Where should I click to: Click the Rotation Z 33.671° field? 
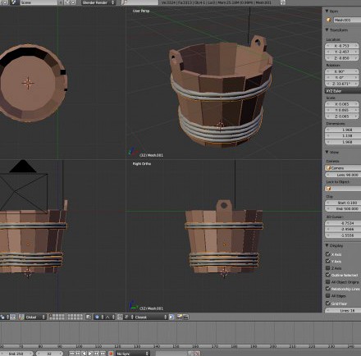tap(342, 84)
